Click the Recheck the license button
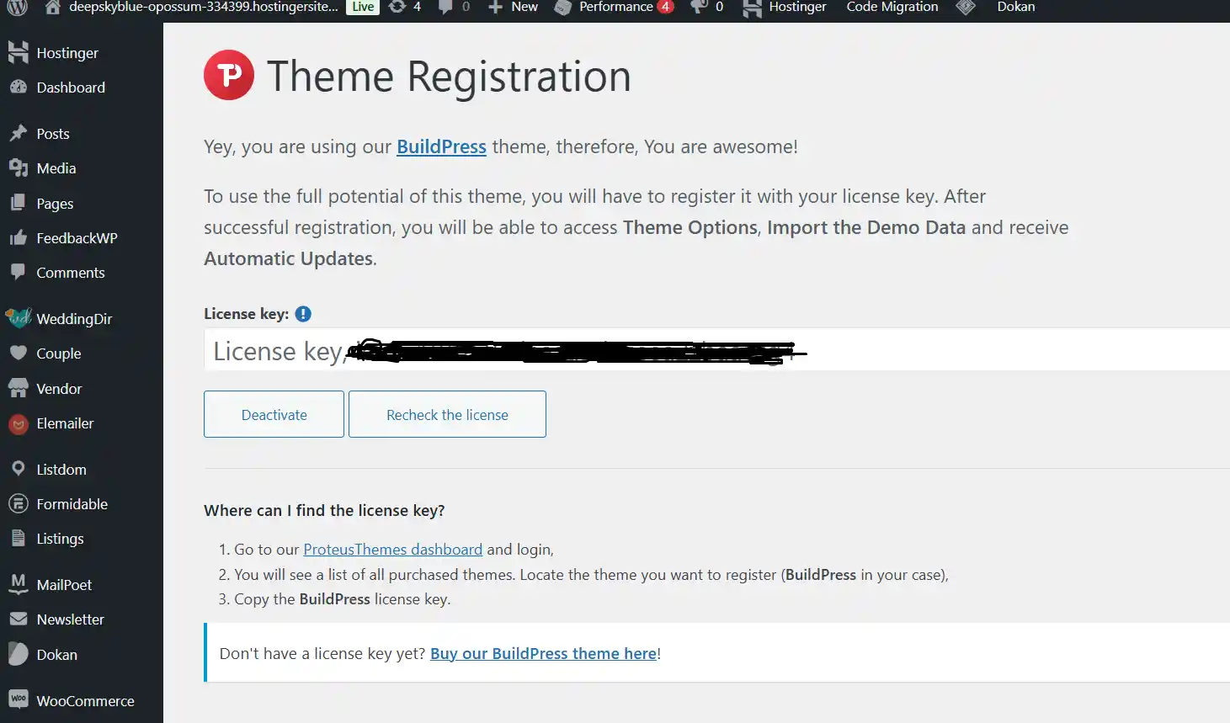 (x=447, y=414)
